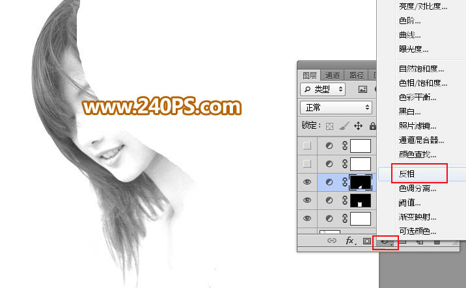
Task: Choose 色阶 from the adjustment menu
Action: [410, 21]
